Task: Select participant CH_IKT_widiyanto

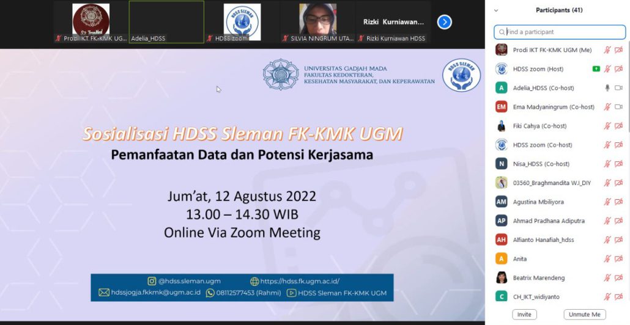Action: click(559, 297)
